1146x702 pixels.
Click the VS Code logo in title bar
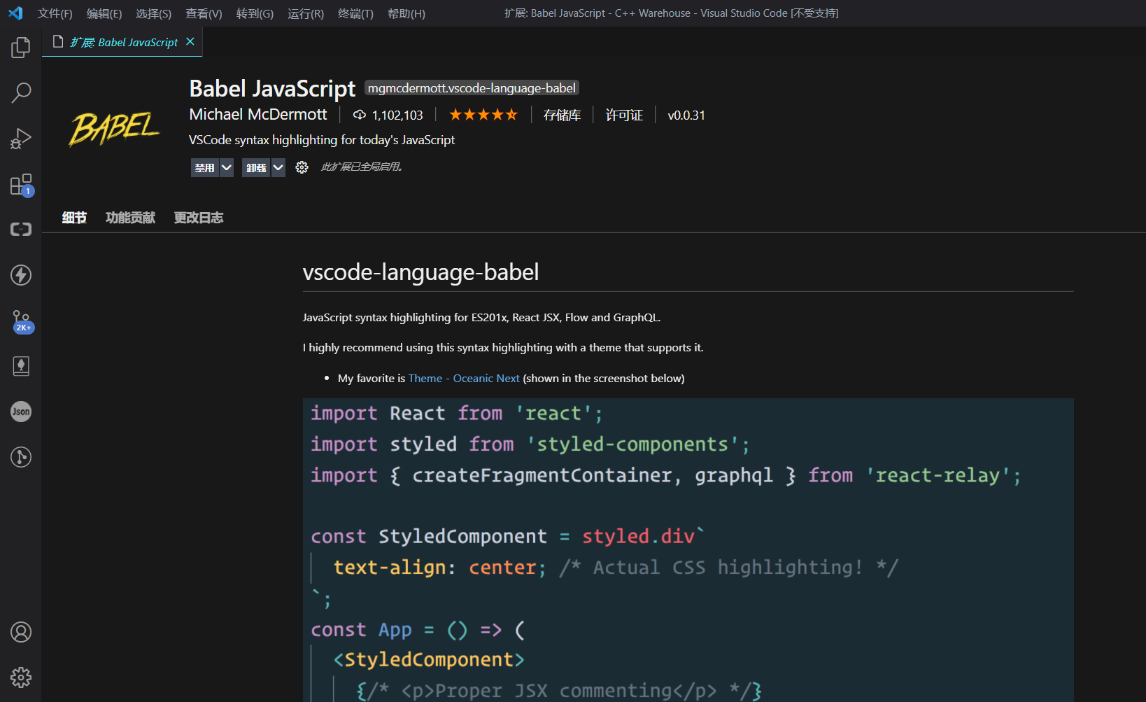15,13
